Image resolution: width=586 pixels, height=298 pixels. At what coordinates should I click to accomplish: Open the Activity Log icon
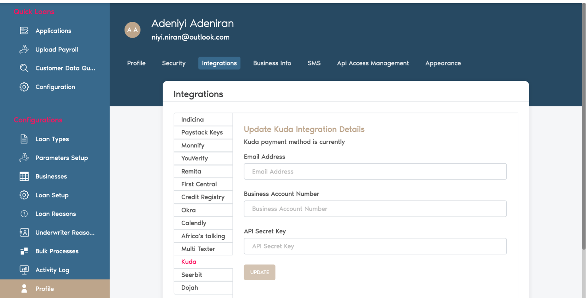click(24, 269)
